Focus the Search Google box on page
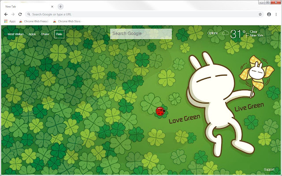 pyautogui.click(x=141, y=34)
